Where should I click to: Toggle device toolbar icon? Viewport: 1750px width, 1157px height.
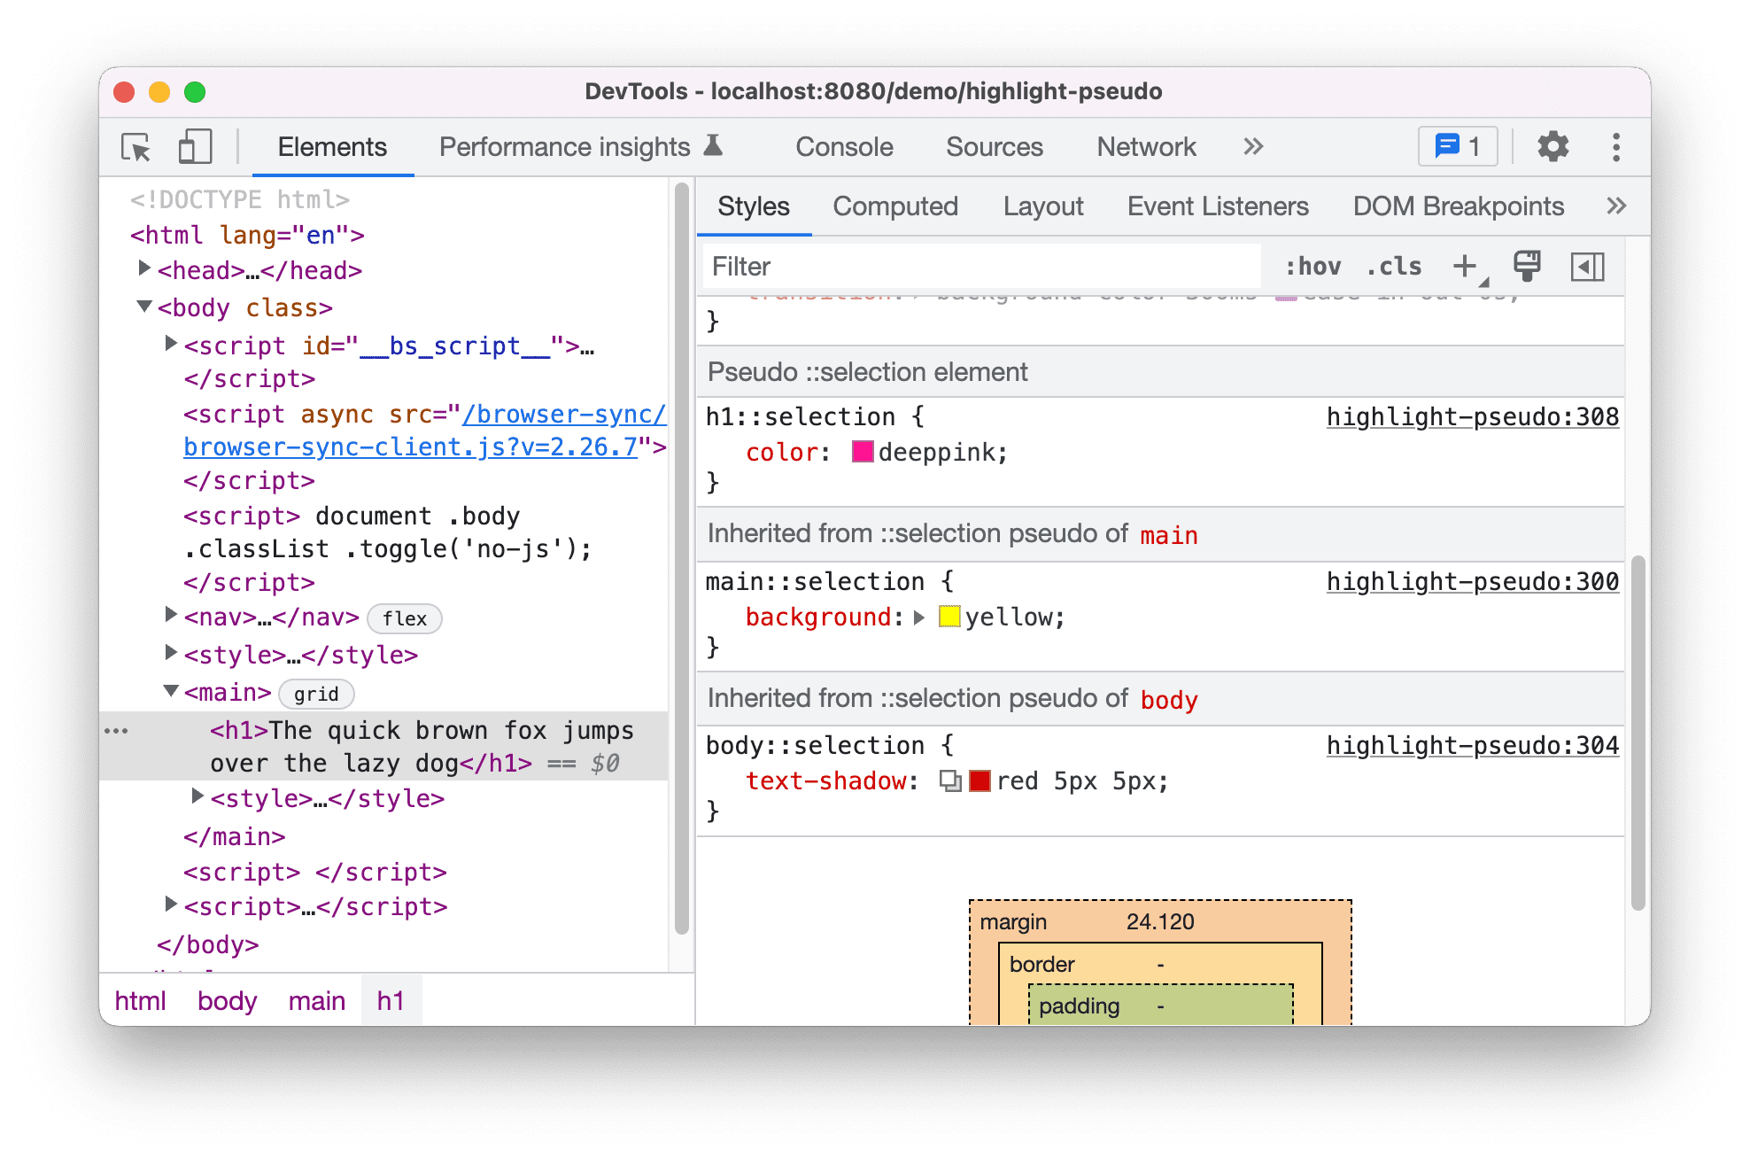click(191, 146)
